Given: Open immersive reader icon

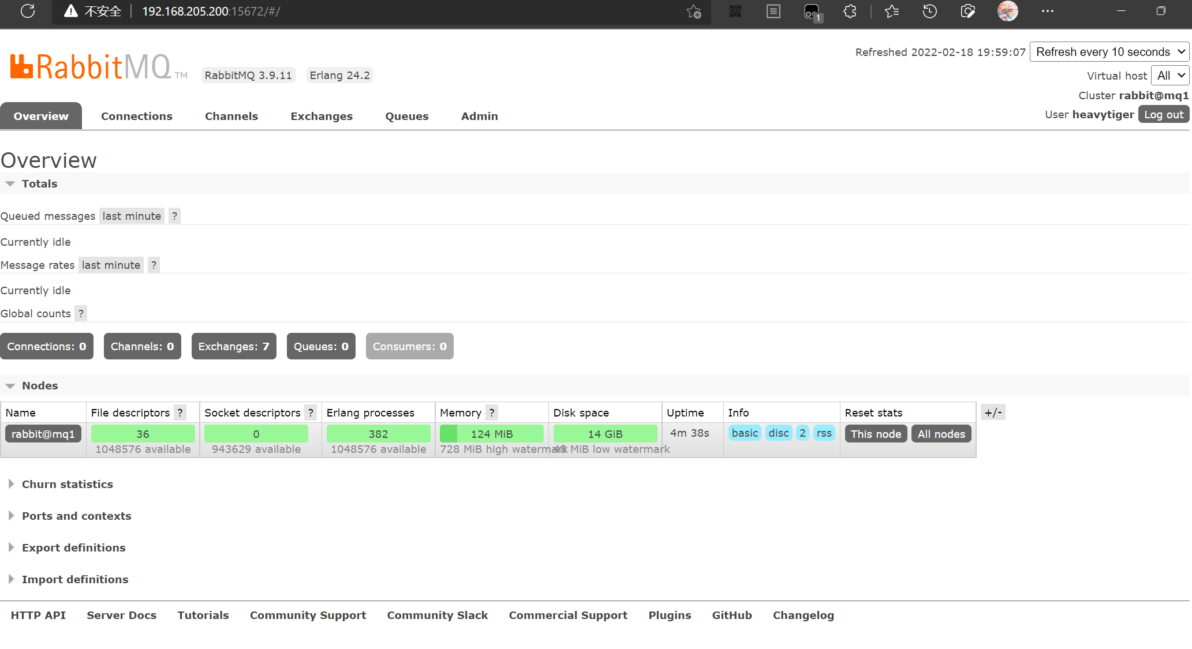Looking at the screenshot, I should [774, 12].
